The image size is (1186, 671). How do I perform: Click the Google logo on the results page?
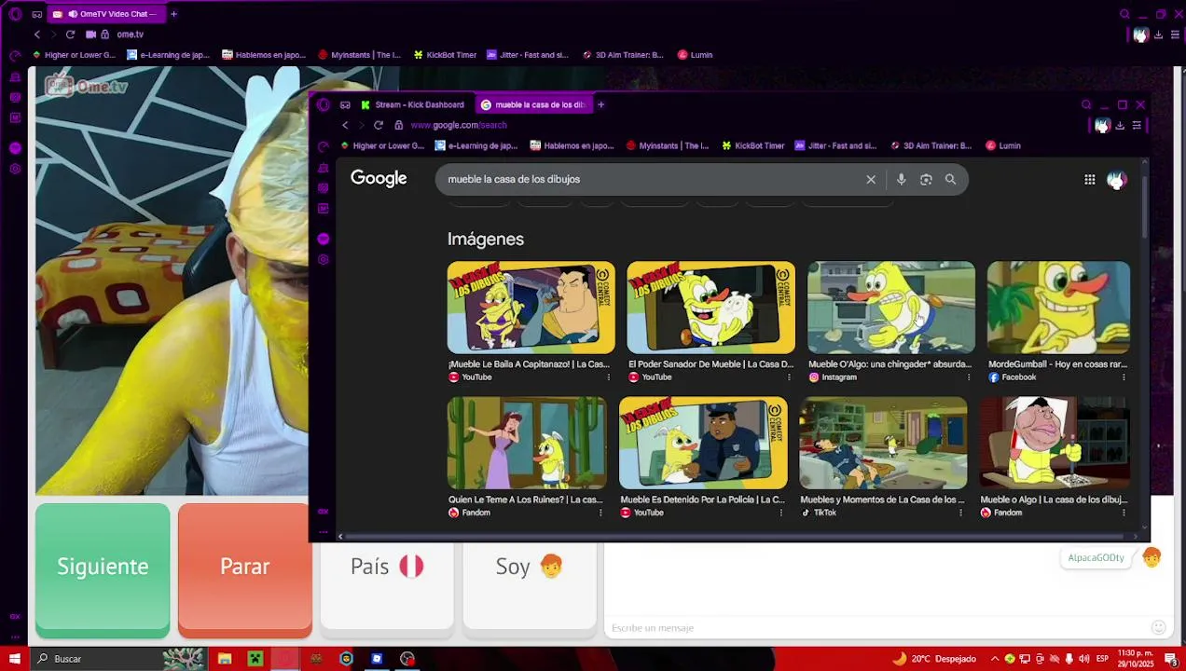379,179
